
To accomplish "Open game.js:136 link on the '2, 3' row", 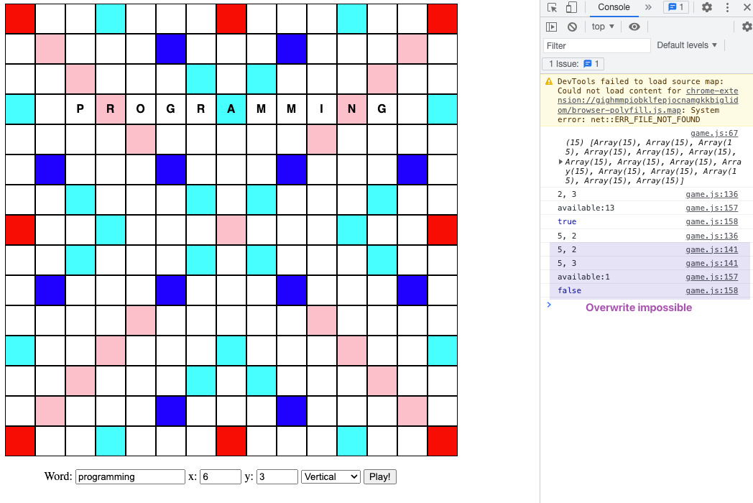I will click(x=712, y=194).
